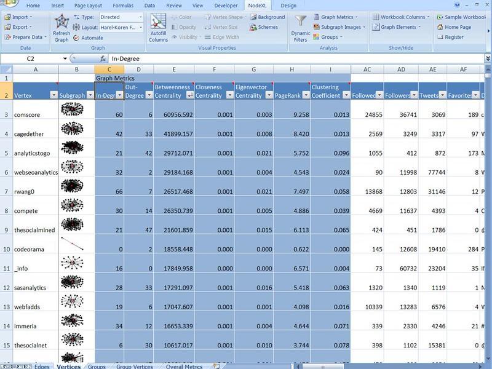Image resolution: width=492 pixels, height=369 pixels.
Task: Switch to the Home ribbon tab
Action: [x=33, y=6]
